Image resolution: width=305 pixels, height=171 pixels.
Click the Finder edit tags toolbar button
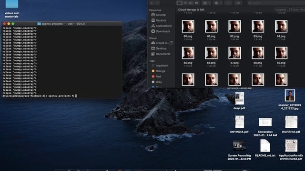pos(238,3)
